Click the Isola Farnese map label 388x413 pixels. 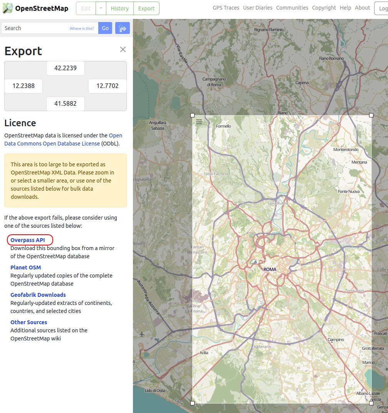[x=216, y=174]
